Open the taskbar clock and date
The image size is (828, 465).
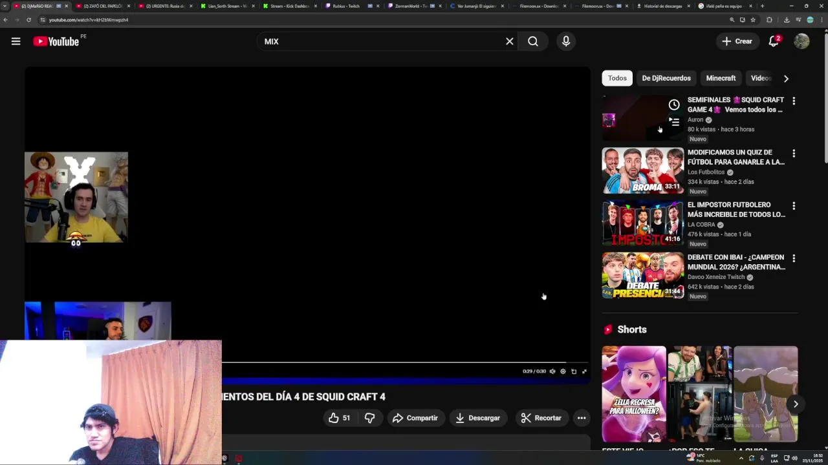pyautogui.click(x=813, y=459)
